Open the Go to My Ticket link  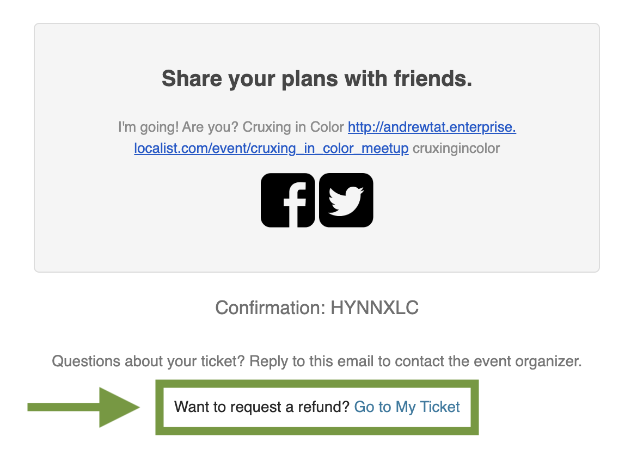pos(407,407)
